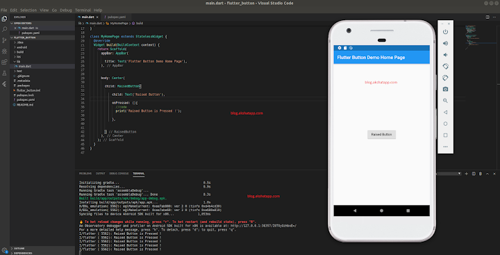Open the File menu
Image resolution: width=500 pixels, height=255 pixels.
(4, 10)
